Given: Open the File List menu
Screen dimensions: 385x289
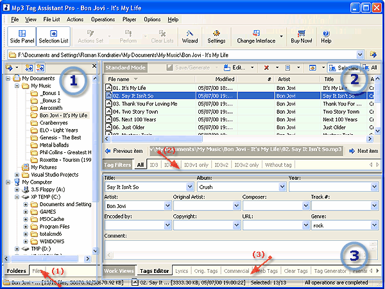Looking at the screenshot, I should (x=51, y=19).
